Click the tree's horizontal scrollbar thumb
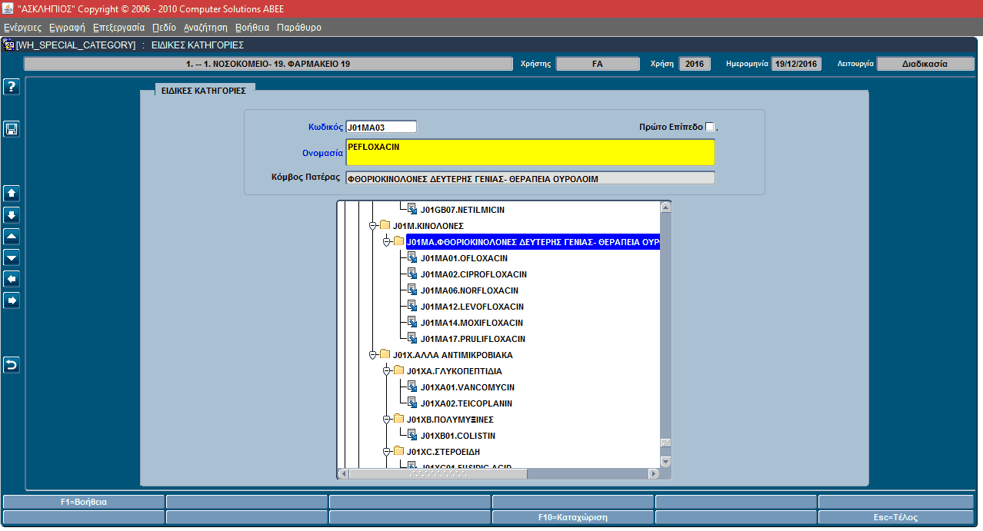Screen dimensions: 983x531 click(438, 473)
